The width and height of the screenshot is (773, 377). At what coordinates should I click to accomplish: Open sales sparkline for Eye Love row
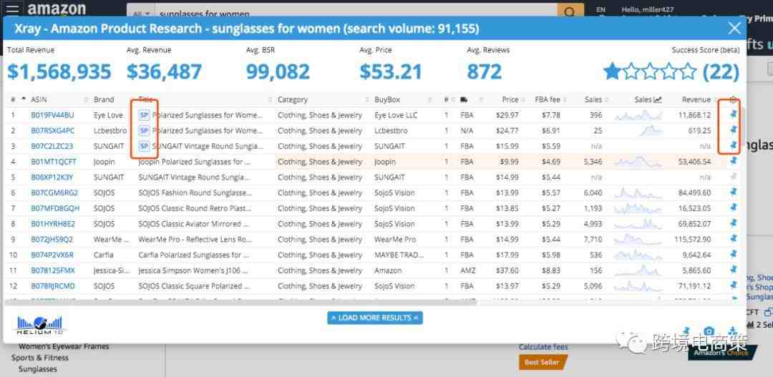coord(638,115)
